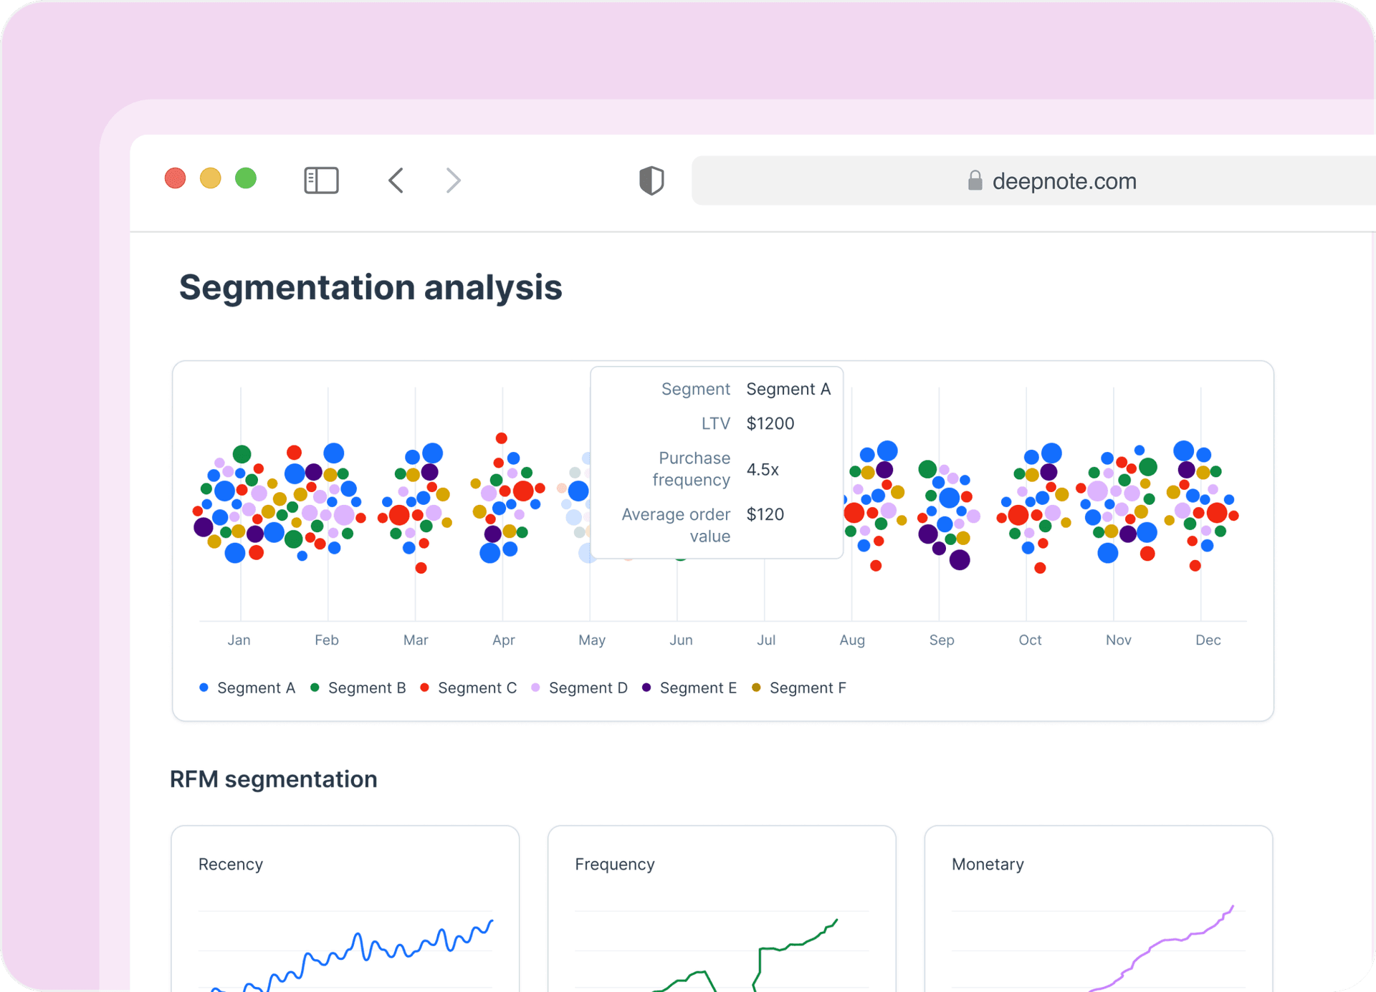Image resolution: width=1376 pixels, height=992 pixels.
Task: Hide Segment E via legend entry
Action: click(x=690, y=688)
